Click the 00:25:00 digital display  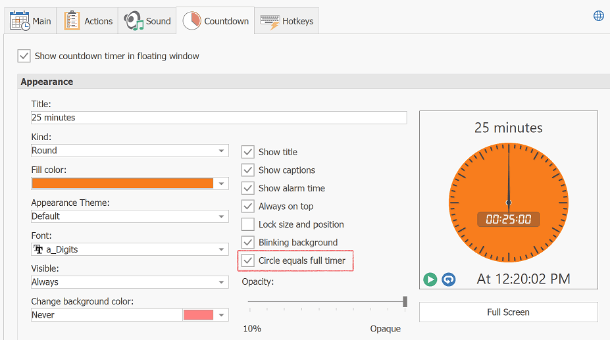coord(509,220)
